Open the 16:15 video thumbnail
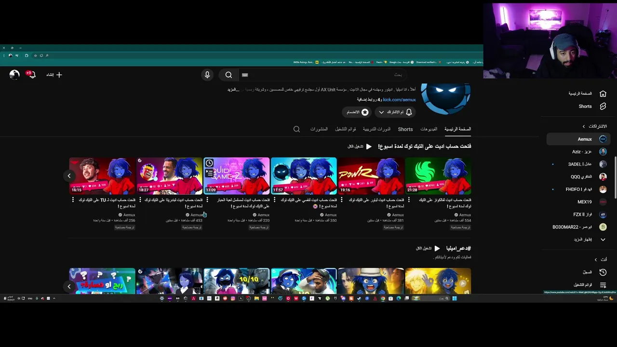Viewport: 617px width, 347px height. tap(102, 176)
